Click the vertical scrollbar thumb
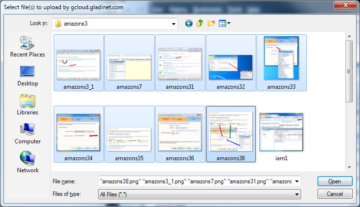 349,71
